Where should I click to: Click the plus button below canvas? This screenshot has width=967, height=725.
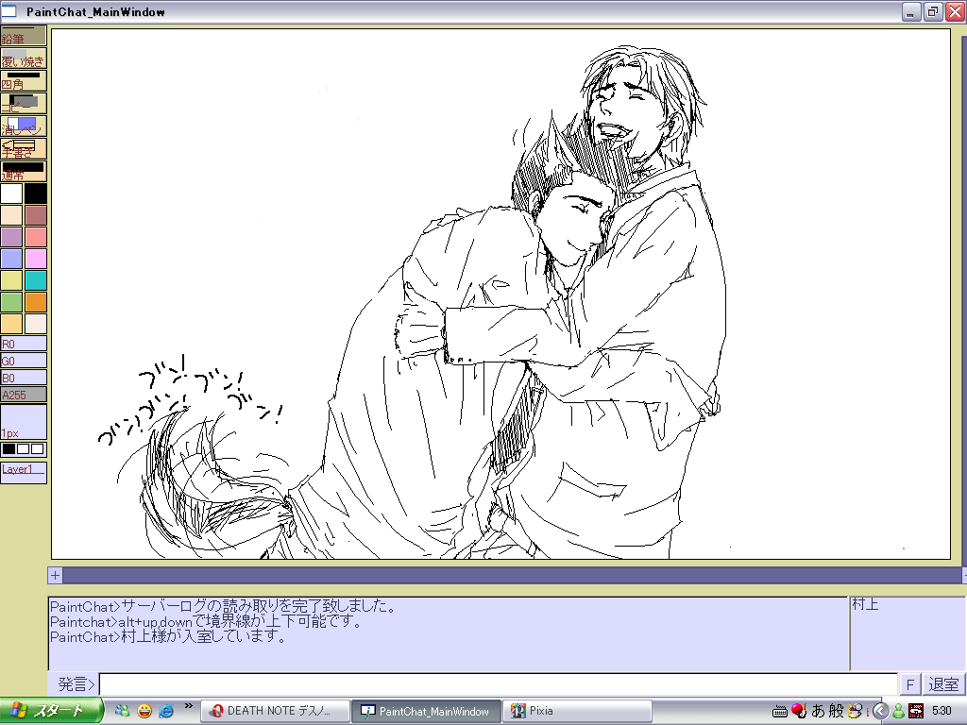(55, 575)
